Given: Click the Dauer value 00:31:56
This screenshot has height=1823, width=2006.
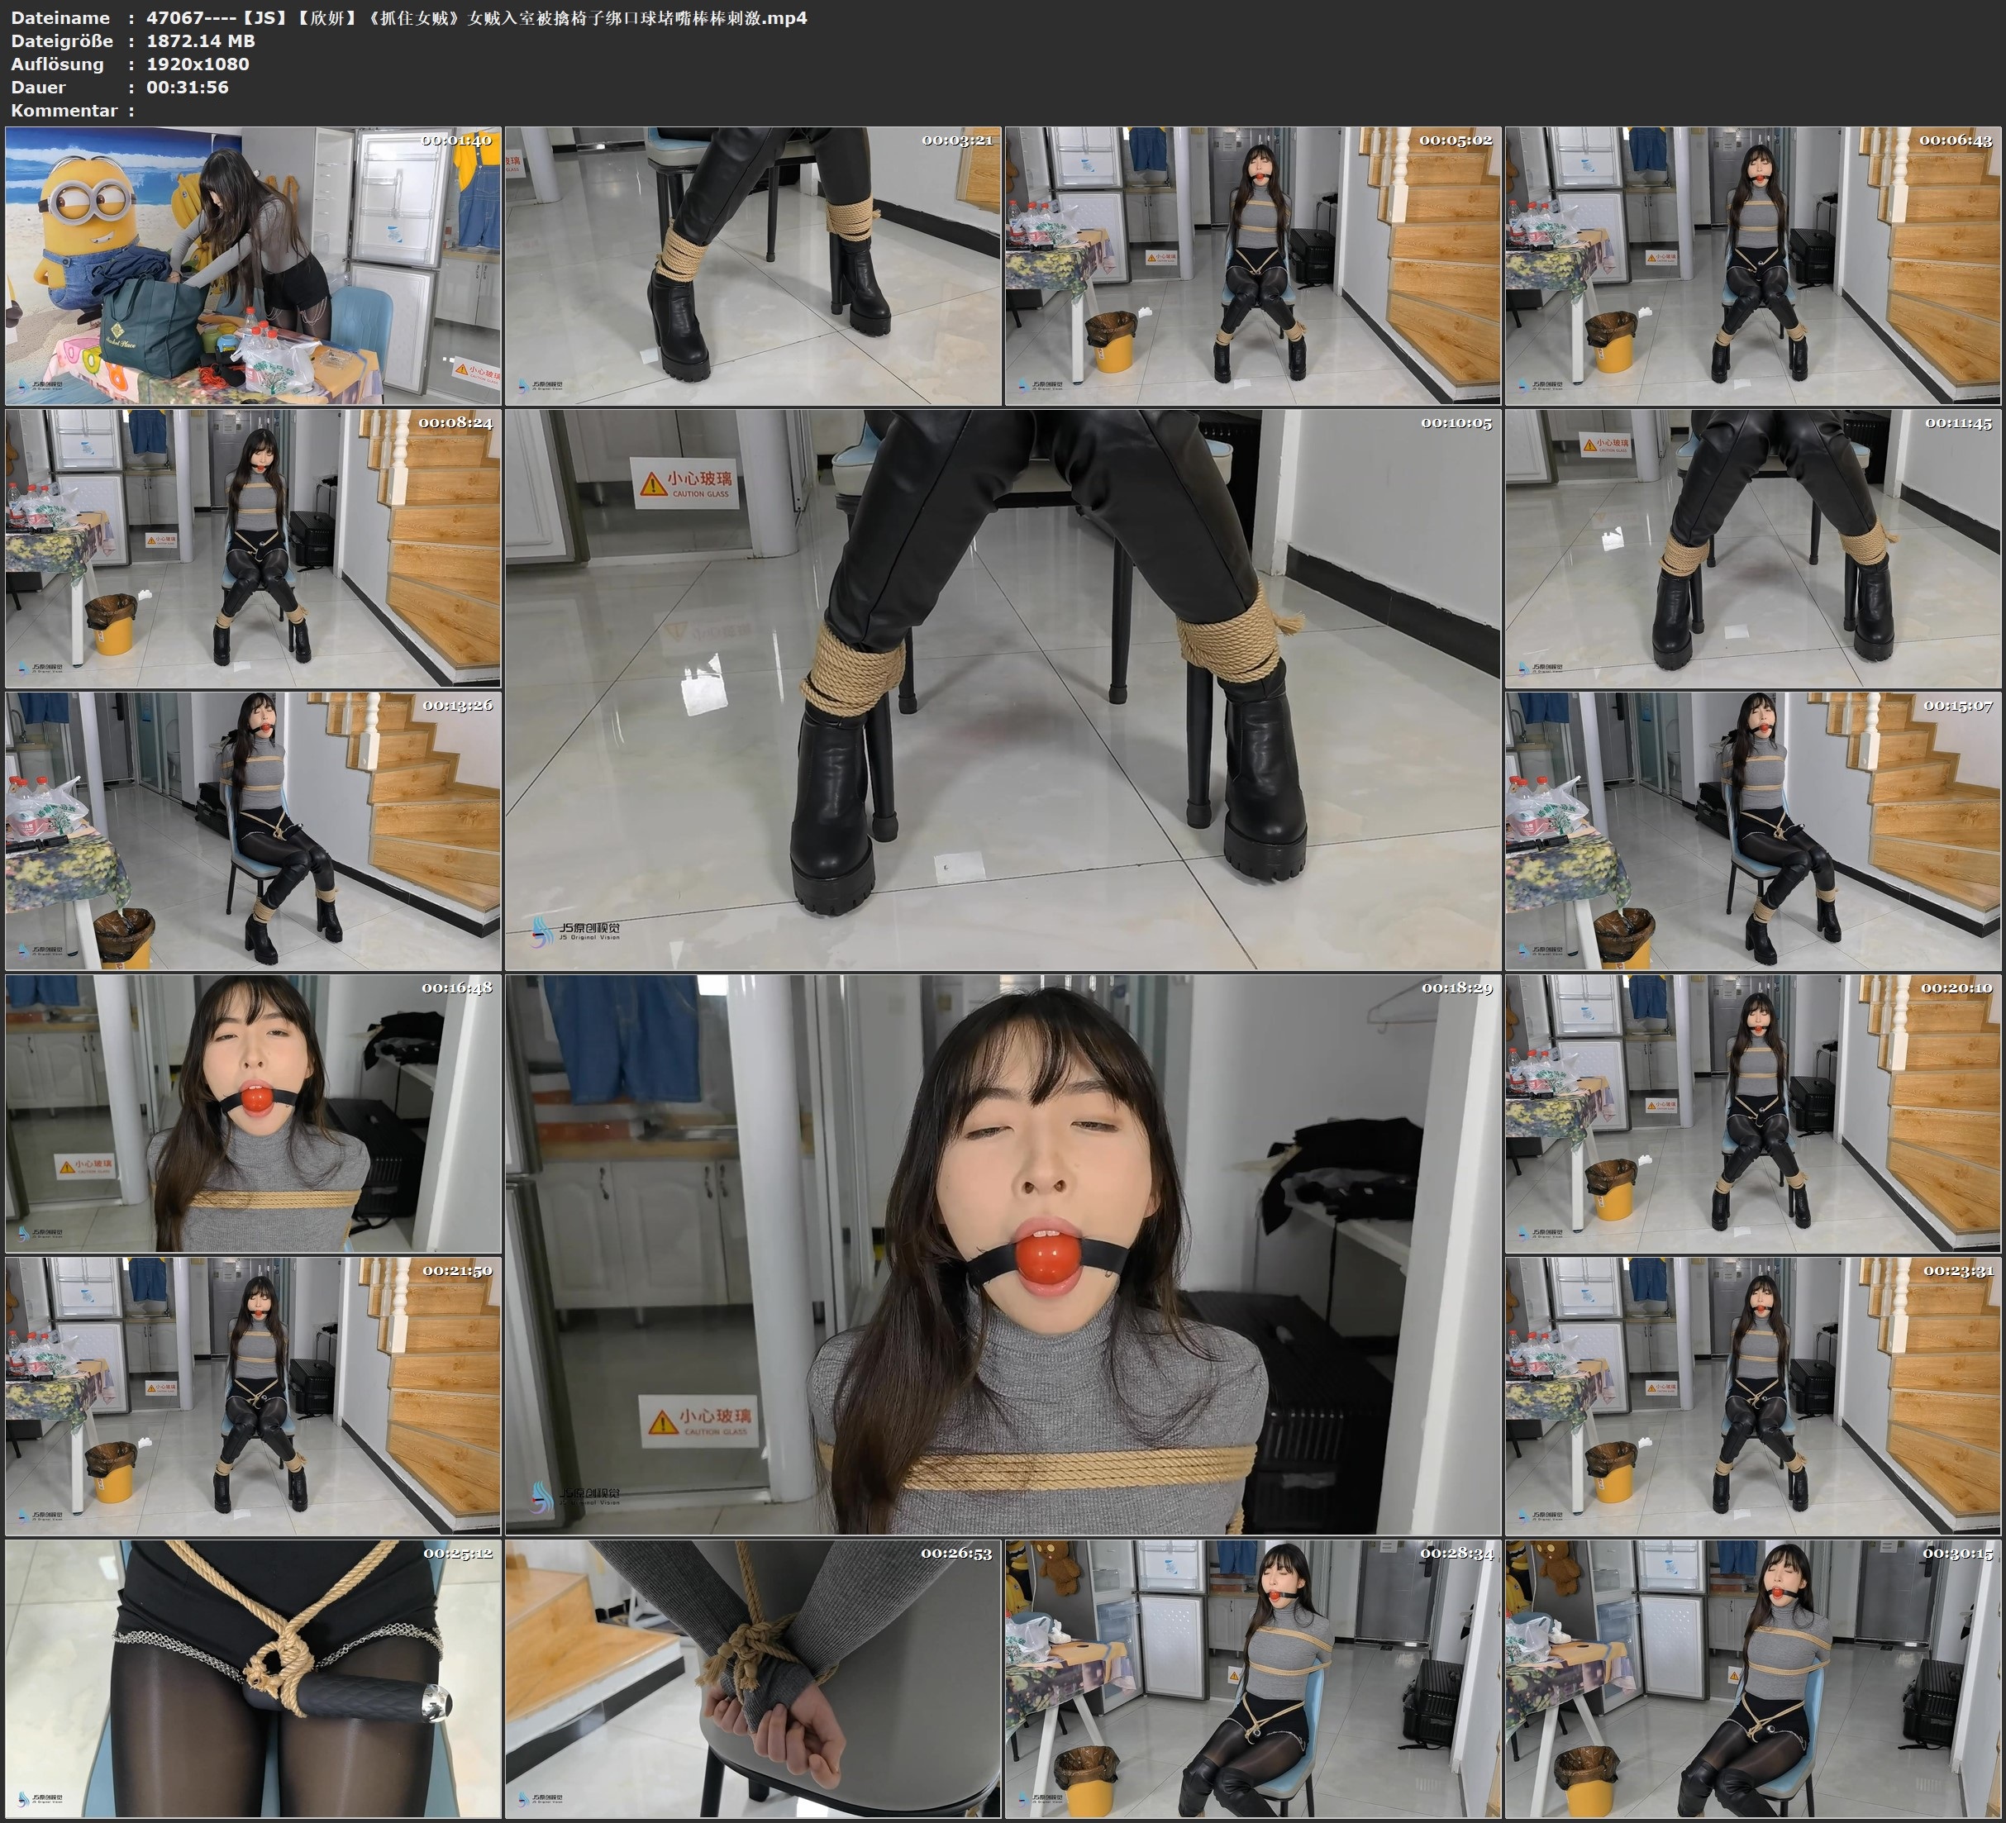Looking at the screenshot, I should click(x=187, y=87).
